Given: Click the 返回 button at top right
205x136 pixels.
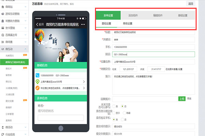Looking at the screenshot, I should tap(191, 4).
